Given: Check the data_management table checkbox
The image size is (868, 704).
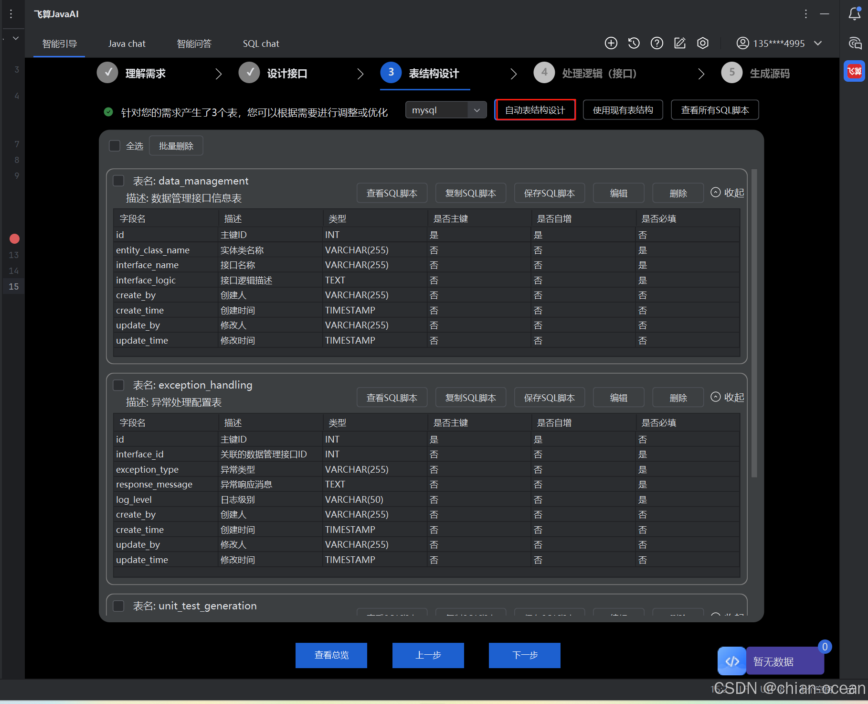Looking at the screenshot, I should (118, 181).
